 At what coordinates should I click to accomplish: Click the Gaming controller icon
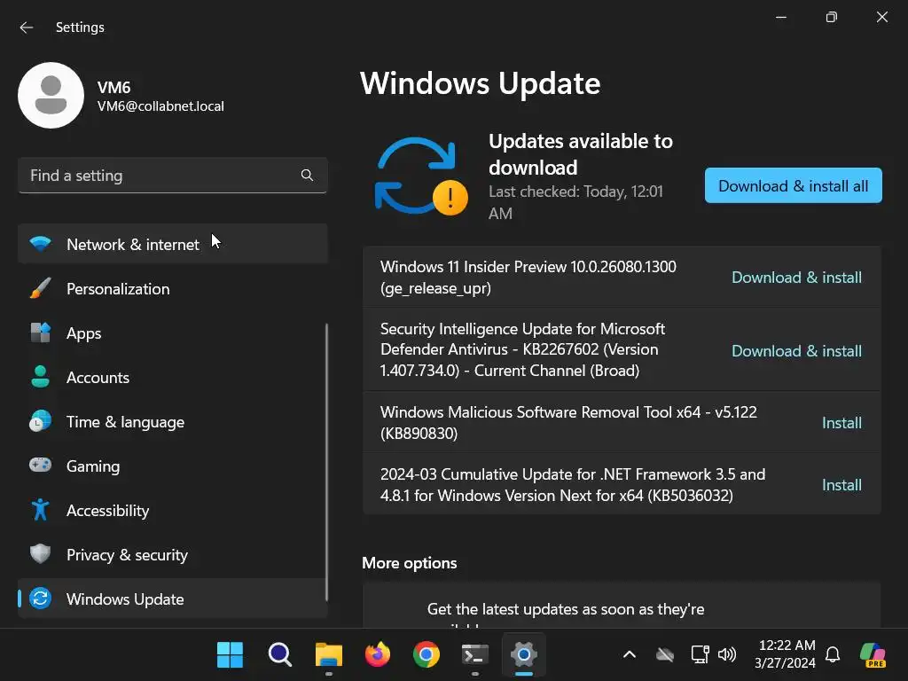(40, 466)
